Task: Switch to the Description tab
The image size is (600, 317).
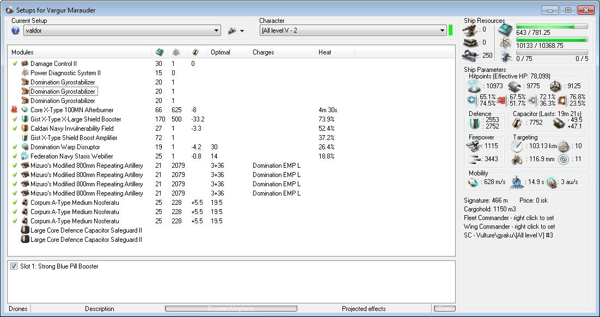Action: click(100, 309)
